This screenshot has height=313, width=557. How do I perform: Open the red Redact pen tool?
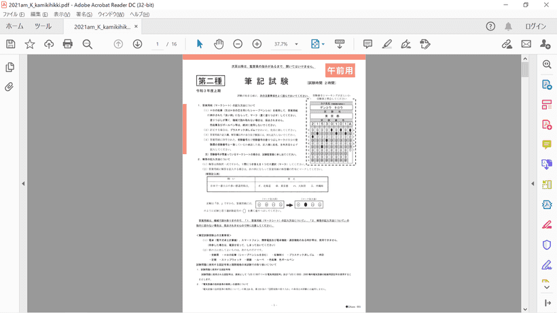click(547, 225)
